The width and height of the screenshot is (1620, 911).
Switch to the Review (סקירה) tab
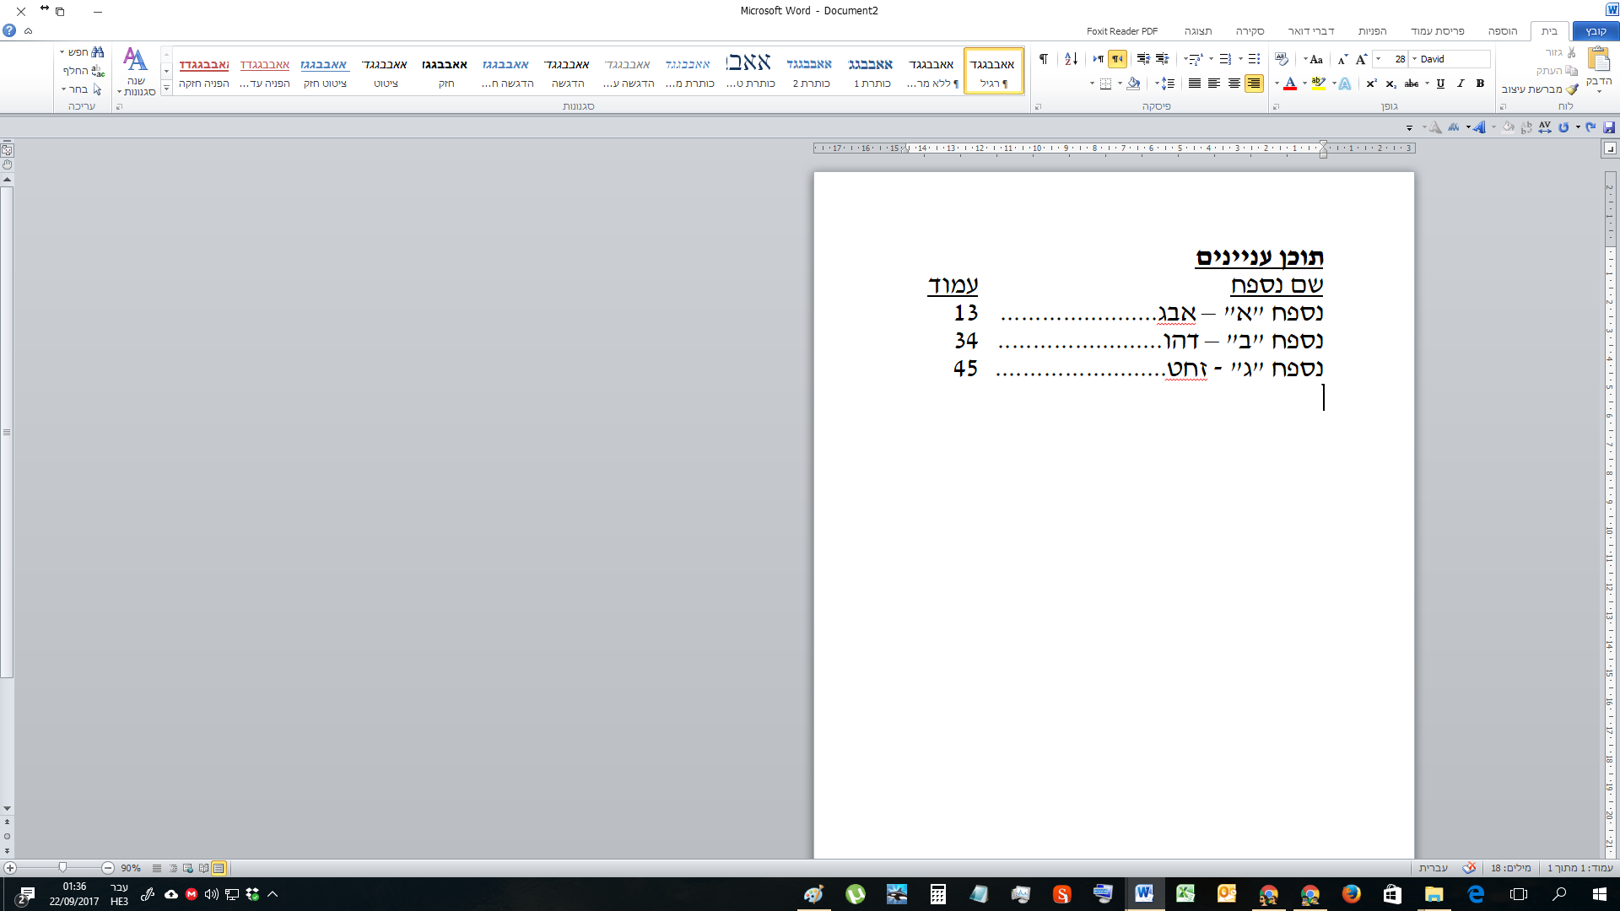coord(1250,31)
